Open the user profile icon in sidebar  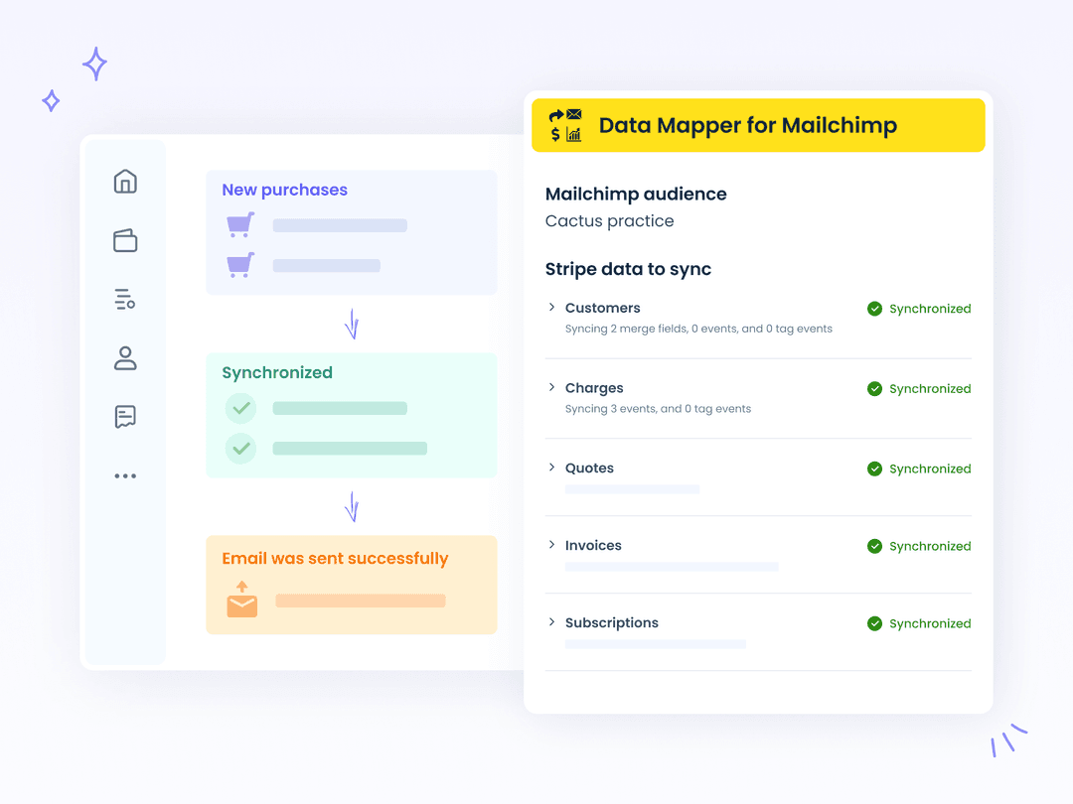[125, 358]
